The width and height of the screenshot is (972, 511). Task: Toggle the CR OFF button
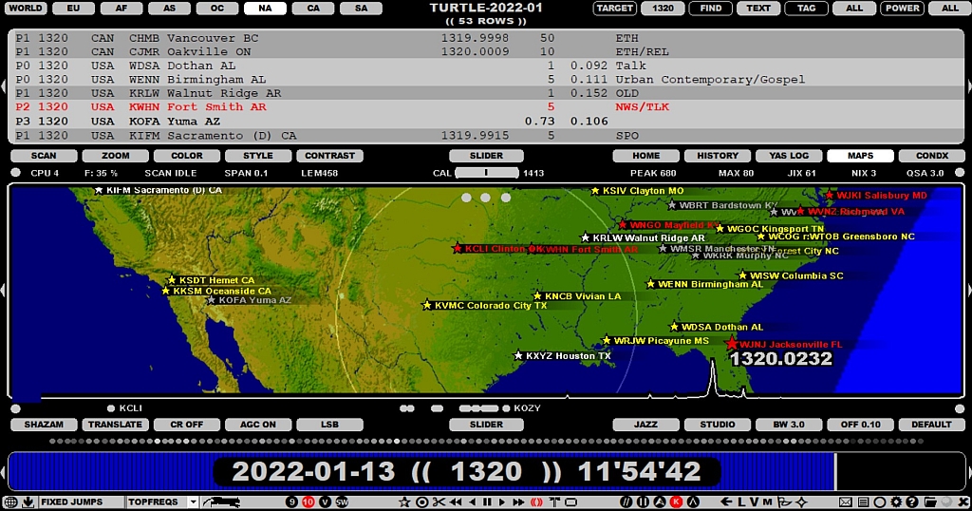[186, 425]
